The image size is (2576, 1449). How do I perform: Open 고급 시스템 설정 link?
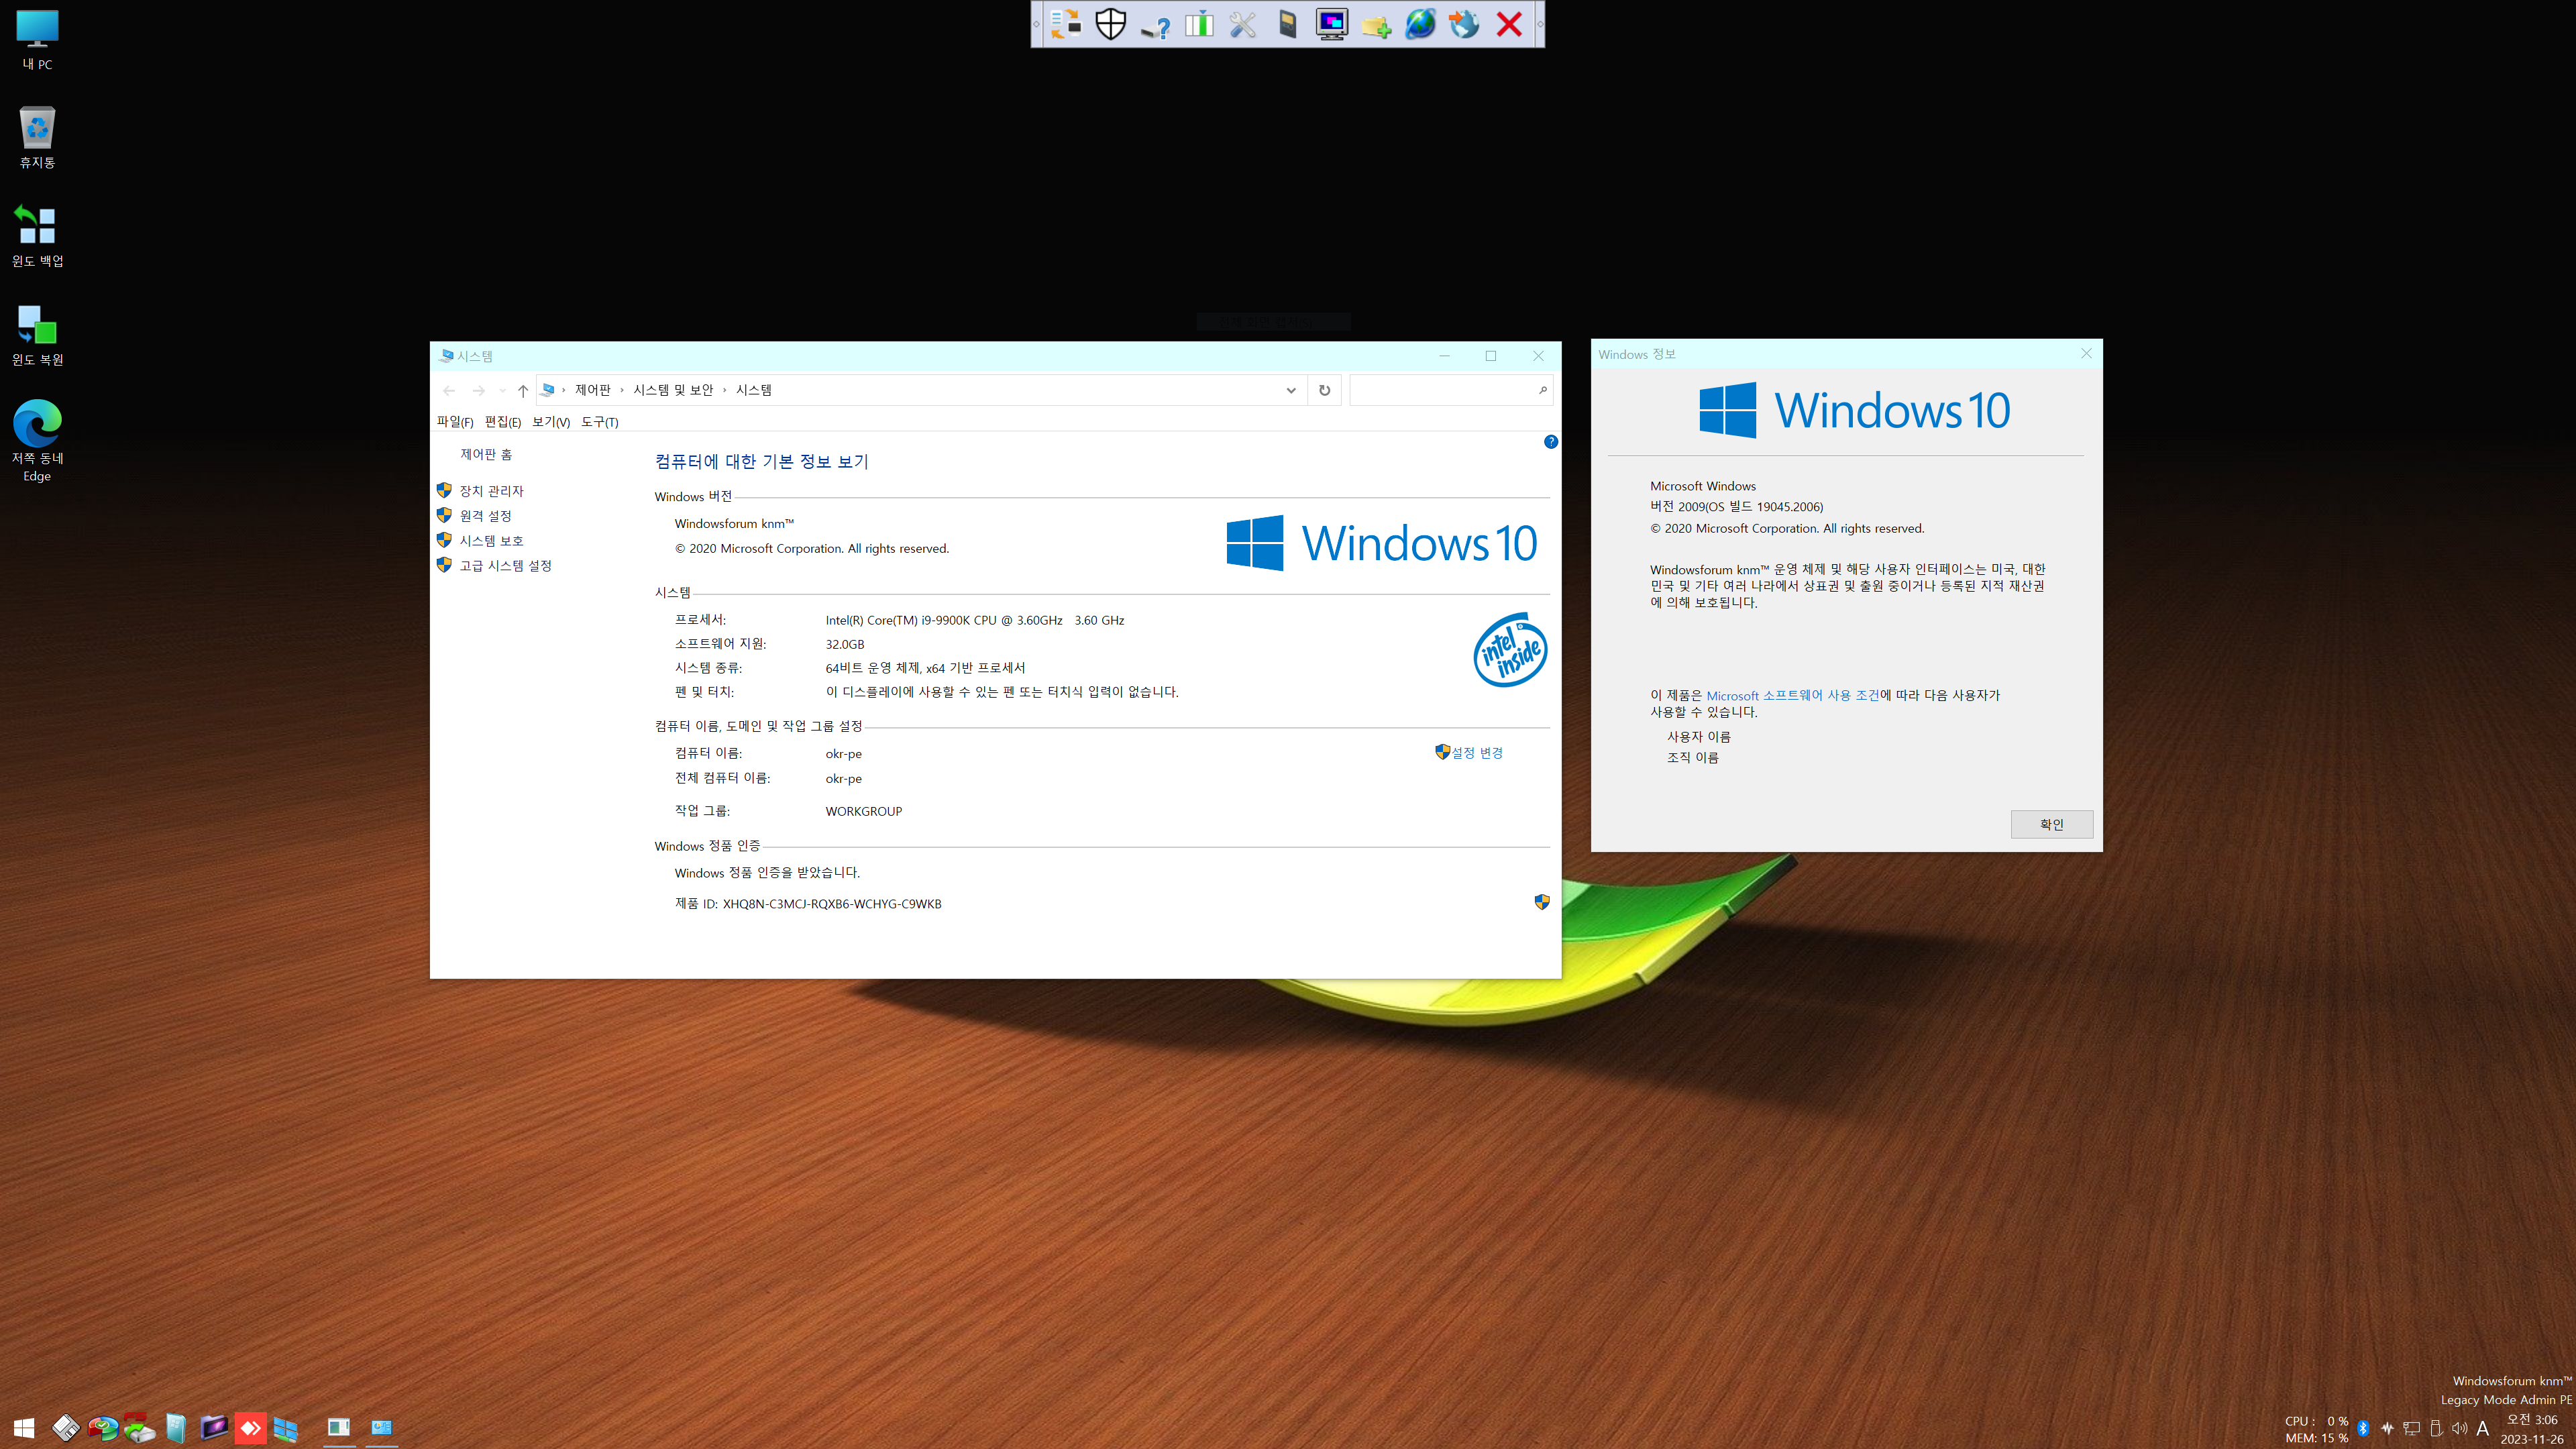pyautogui.click(x=506, y=566)
